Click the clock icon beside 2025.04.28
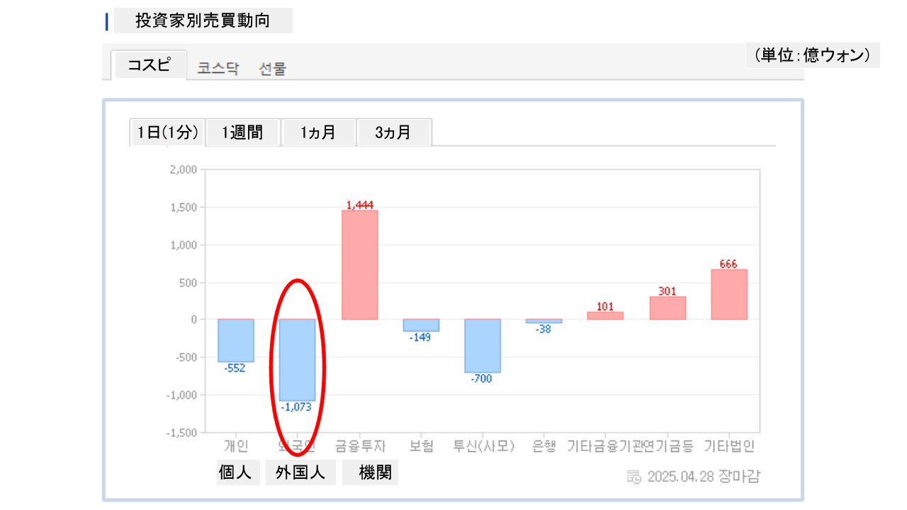This screenshot has height=510, width=907. pos(634,476)
